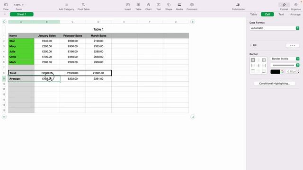Select the February Sales header cell
303x170 pixels.
pos(72,36)
